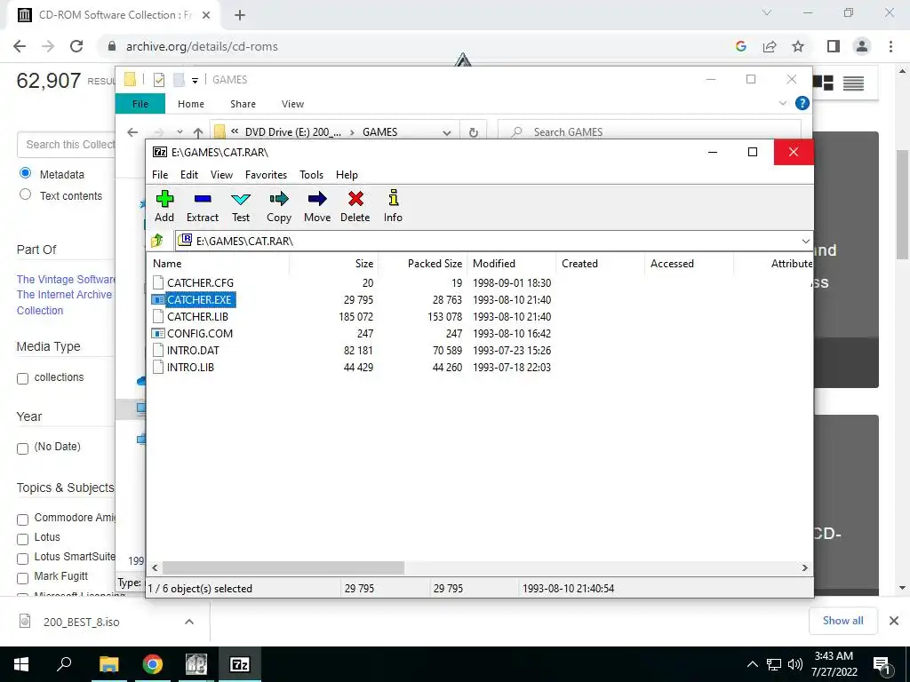
Task: Check the Mark Fugitt topic box
Action: click(x=22, y=578)
